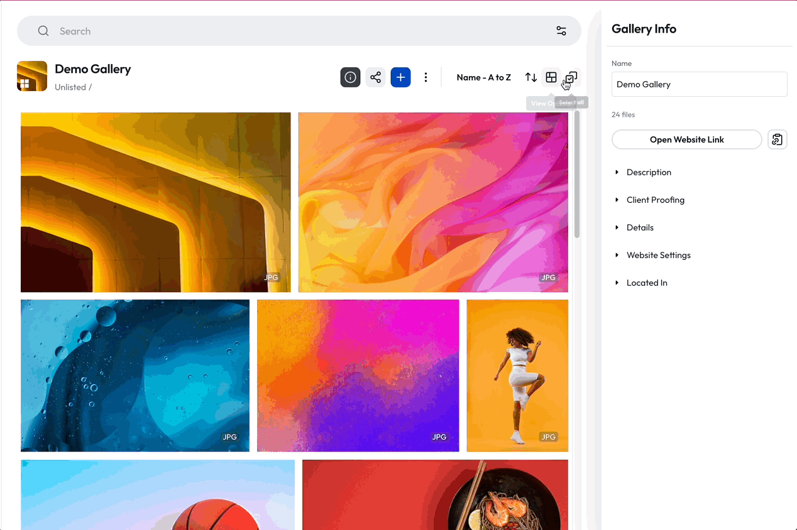The width and height of the screenshot is (797, 530).
Task: Click the gallery vertical scrollbar
Action: tap(577, 176)
